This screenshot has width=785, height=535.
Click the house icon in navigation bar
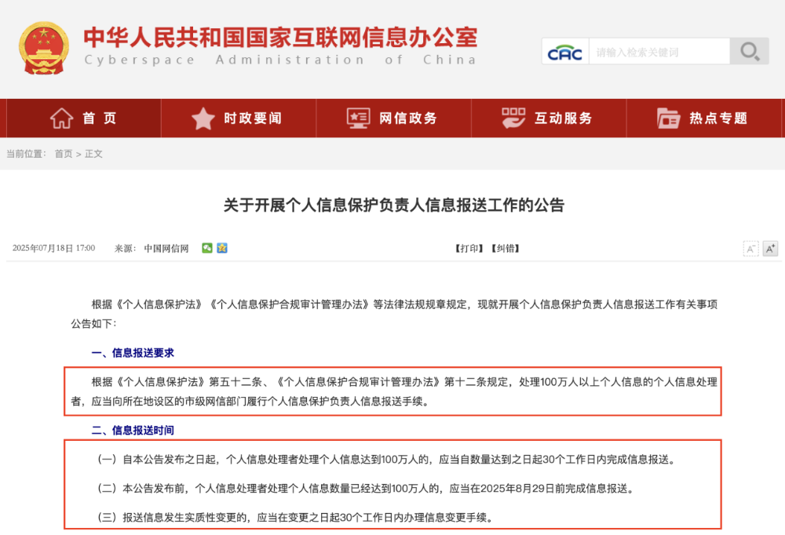tap(61, 118)
